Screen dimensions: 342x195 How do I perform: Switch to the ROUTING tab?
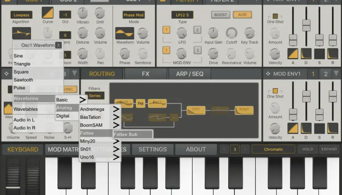pos(102,74)
